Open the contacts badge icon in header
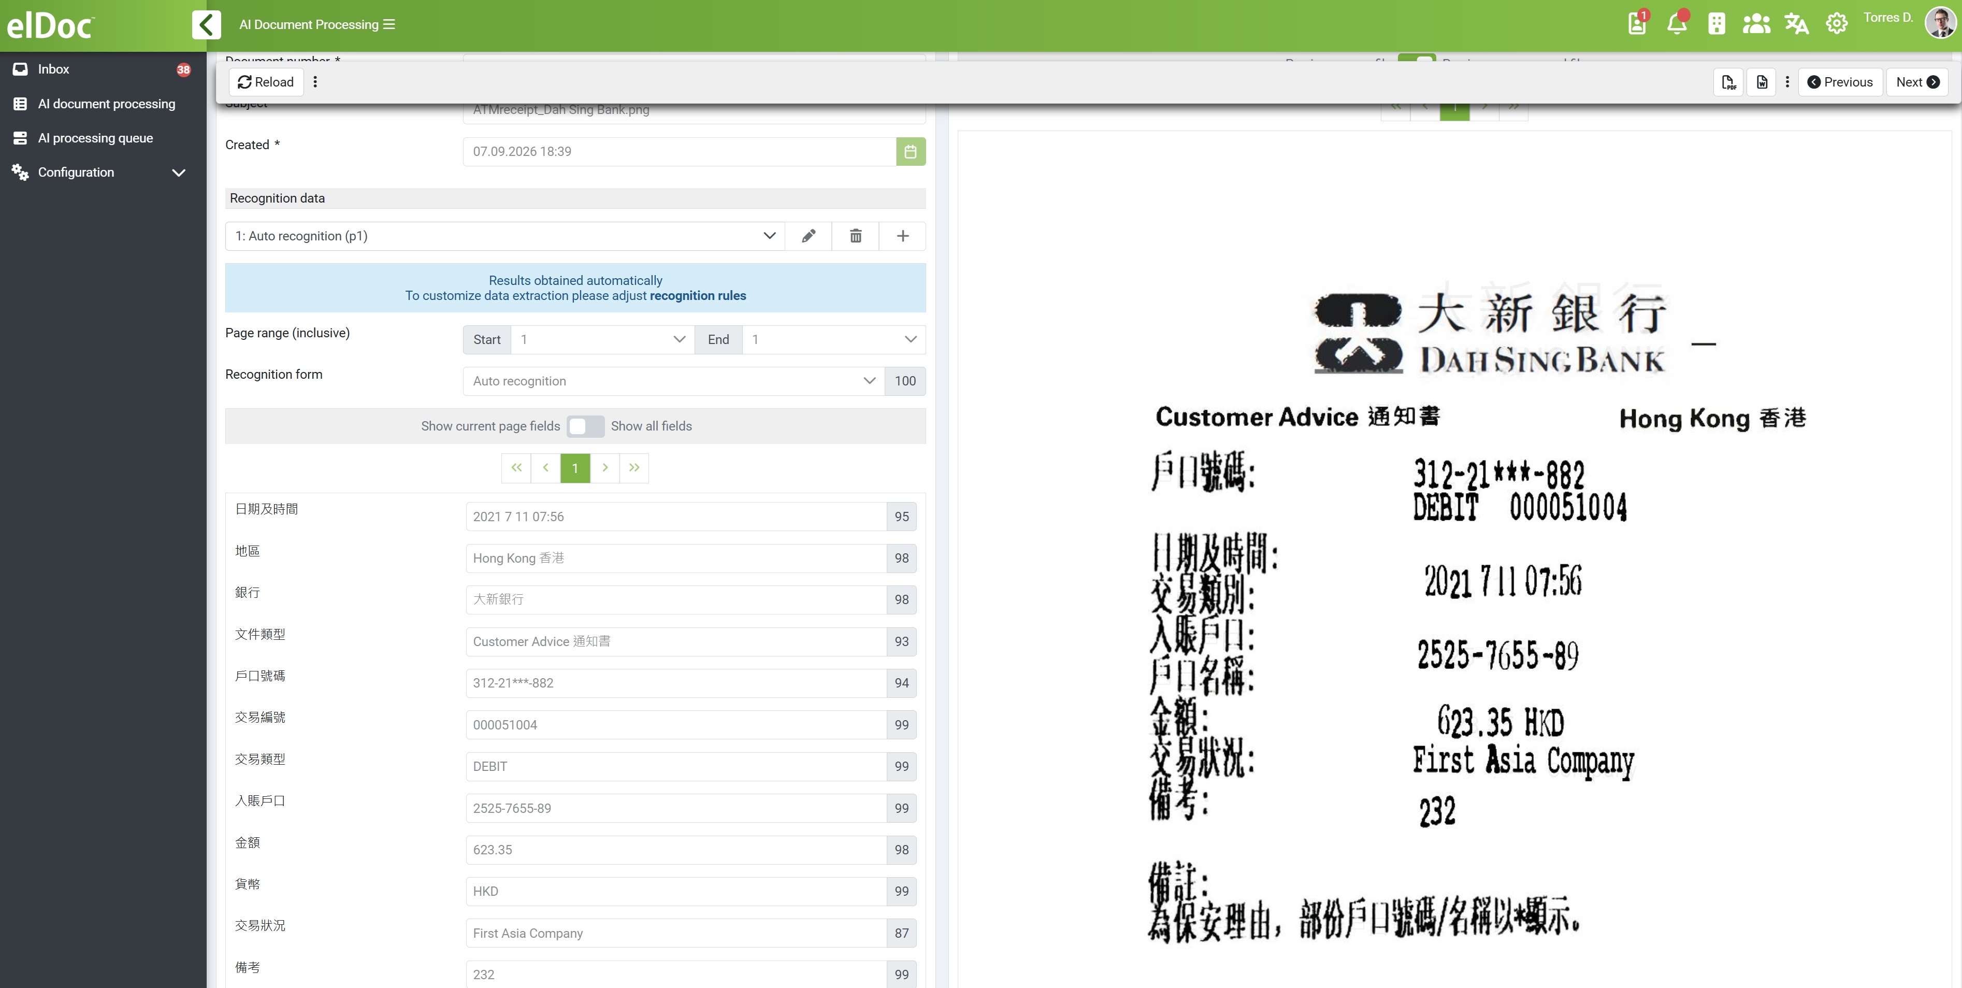This screenshot has height=988, width=1962. coord(1637,24)
